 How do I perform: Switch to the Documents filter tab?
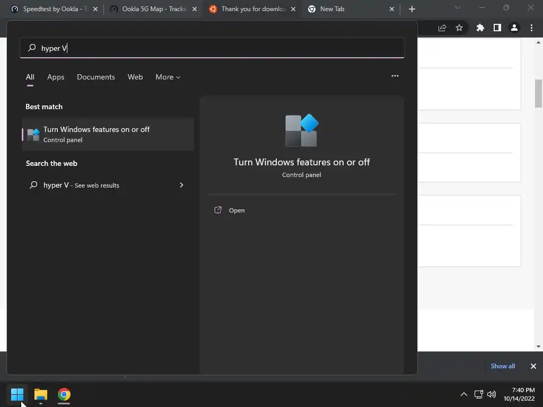tap(96, 77)
